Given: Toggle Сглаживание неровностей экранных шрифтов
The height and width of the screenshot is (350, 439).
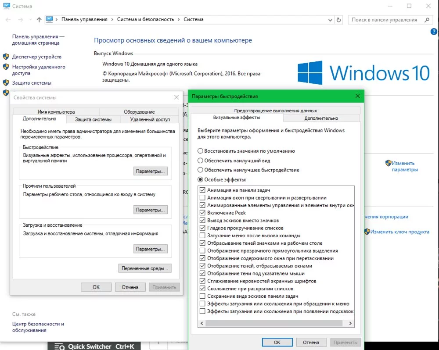Looking at the screenshot, I should (x=202, y=281).
